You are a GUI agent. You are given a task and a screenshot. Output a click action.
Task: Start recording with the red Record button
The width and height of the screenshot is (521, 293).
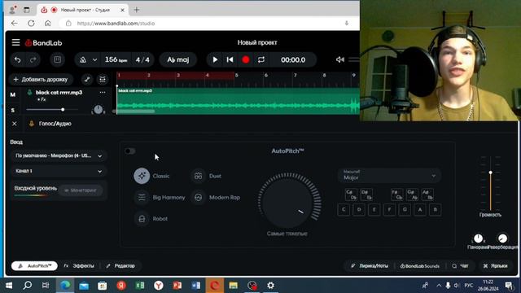click(x=246, y=59)
